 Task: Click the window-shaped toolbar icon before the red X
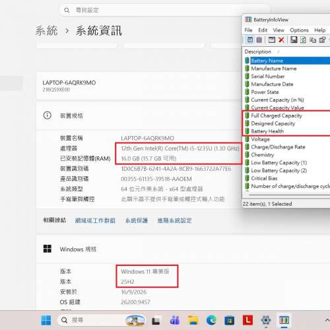click(x=272, y=40)
